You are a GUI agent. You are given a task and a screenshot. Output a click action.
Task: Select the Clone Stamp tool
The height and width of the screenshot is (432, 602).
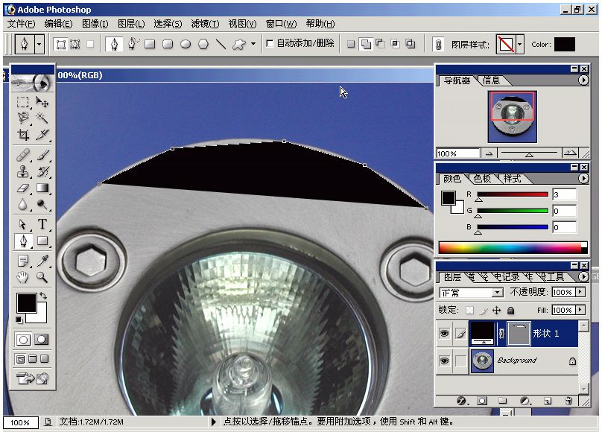(22, 171)
